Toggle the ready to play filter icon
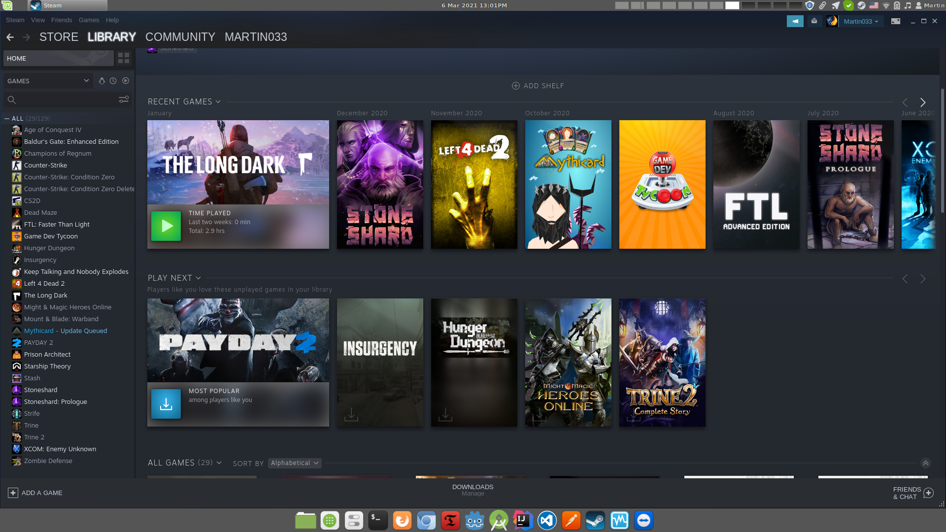946x532 pixels. pos(126,81)
